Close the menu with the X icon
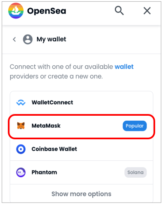The width and height of the screenshot is (163, 205). click(x=147, y=11)
